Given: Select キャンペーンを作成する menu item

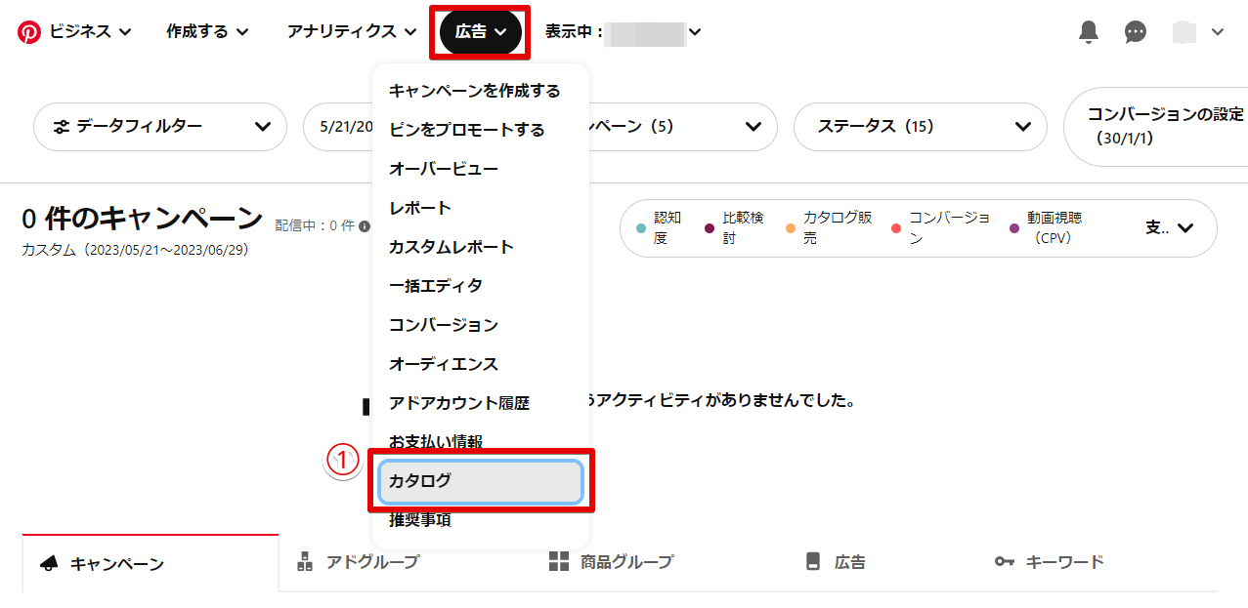Looking at the screenshot, I should (x=474, y=91).
